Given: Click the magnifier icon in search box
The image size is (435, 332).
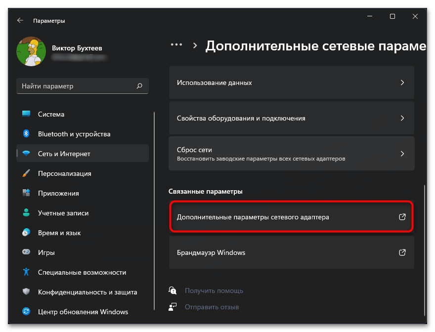Looking at the screenshot, I should [x=139, y=86].
